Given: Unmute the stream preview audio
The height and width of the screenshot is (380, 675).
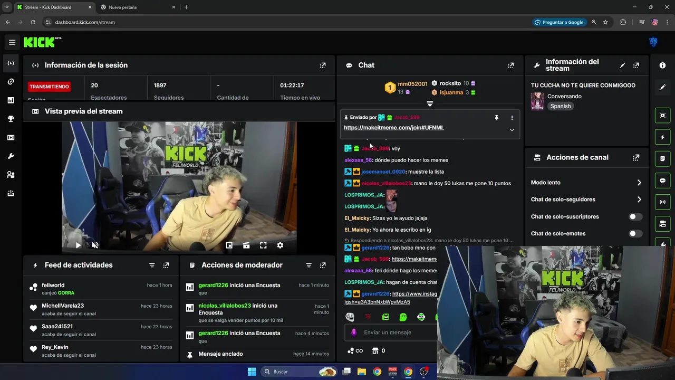Looking at the screenshot, I should pos(95,245).
